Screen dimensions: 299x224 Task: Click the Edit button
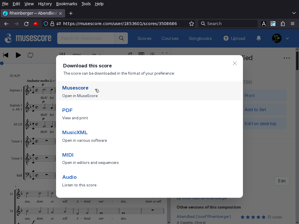tap(282, 181)
